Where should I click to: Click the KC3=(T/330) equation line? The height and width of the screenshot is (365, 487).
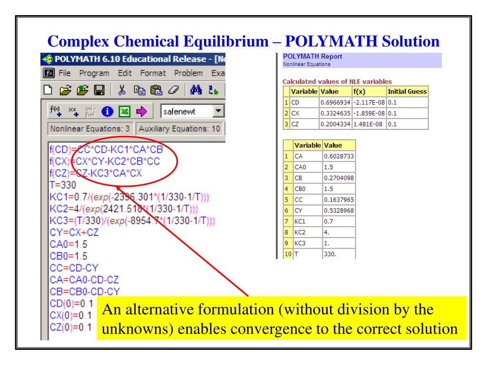[132, 221]
